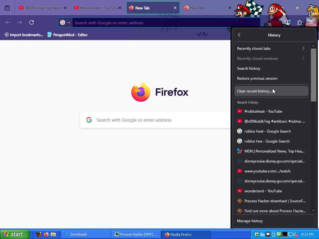Choose Restore previous session
This screenshot has width=319, height=239.
(x=271, y=78)
